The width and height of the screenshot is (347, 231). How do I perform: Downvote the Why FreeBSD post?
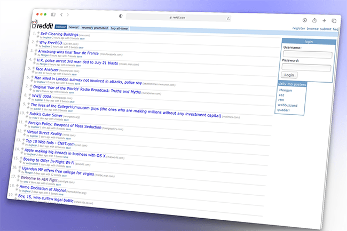click(37, 45)
